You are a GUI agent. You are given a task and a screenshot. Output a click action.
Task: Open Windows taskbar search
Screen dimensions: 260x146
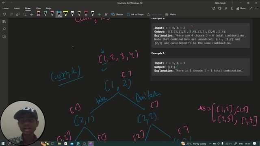(x=9, y=144)
